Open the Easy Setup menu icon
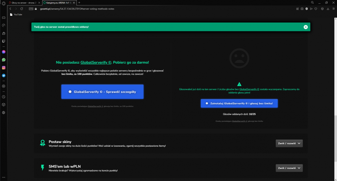337x181 pixels. pyautogui.click(x=334, y=9)
